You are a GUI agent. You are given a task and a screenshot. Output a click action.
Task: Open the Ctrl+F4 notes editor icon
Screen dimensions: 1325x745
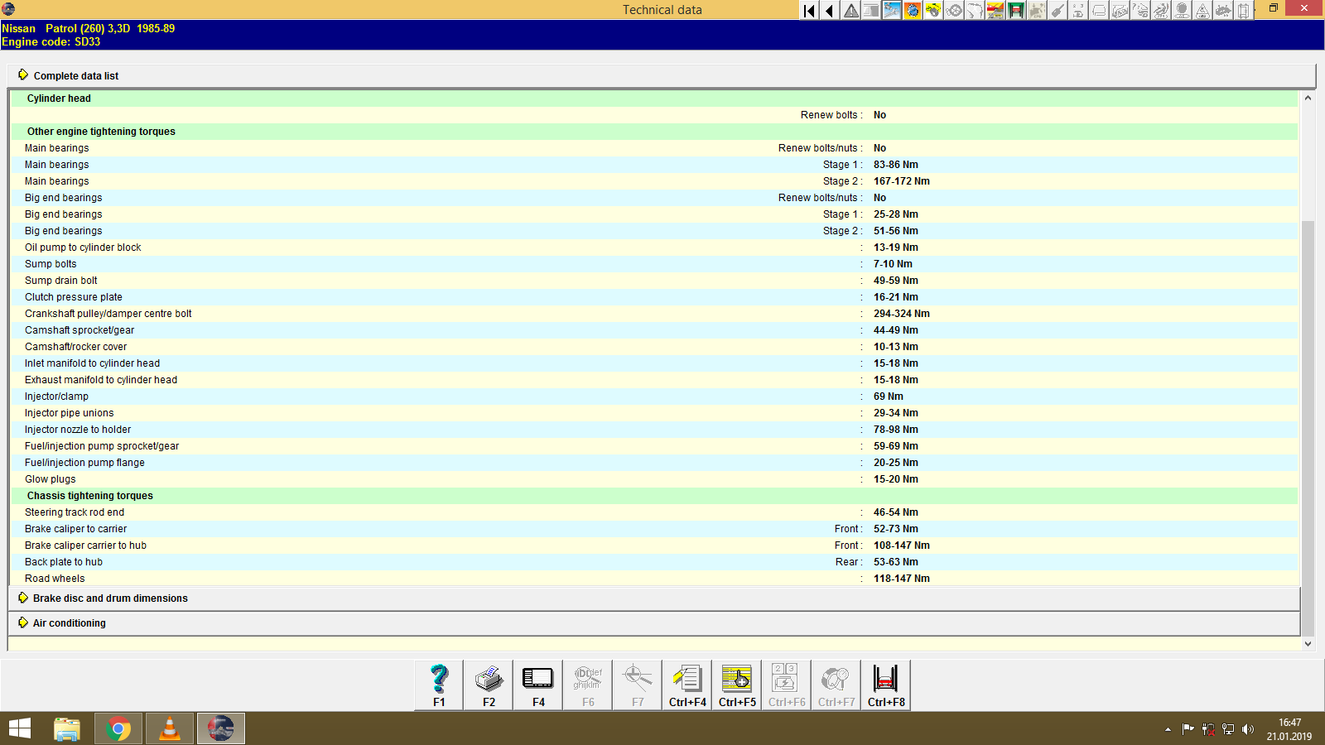pyautogui.click(x=687, y=685)
